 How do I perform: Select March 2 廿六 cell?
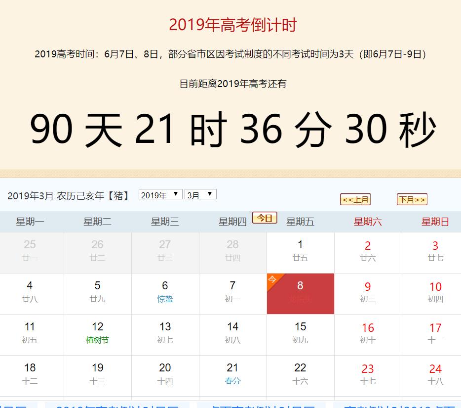[368, 253]
